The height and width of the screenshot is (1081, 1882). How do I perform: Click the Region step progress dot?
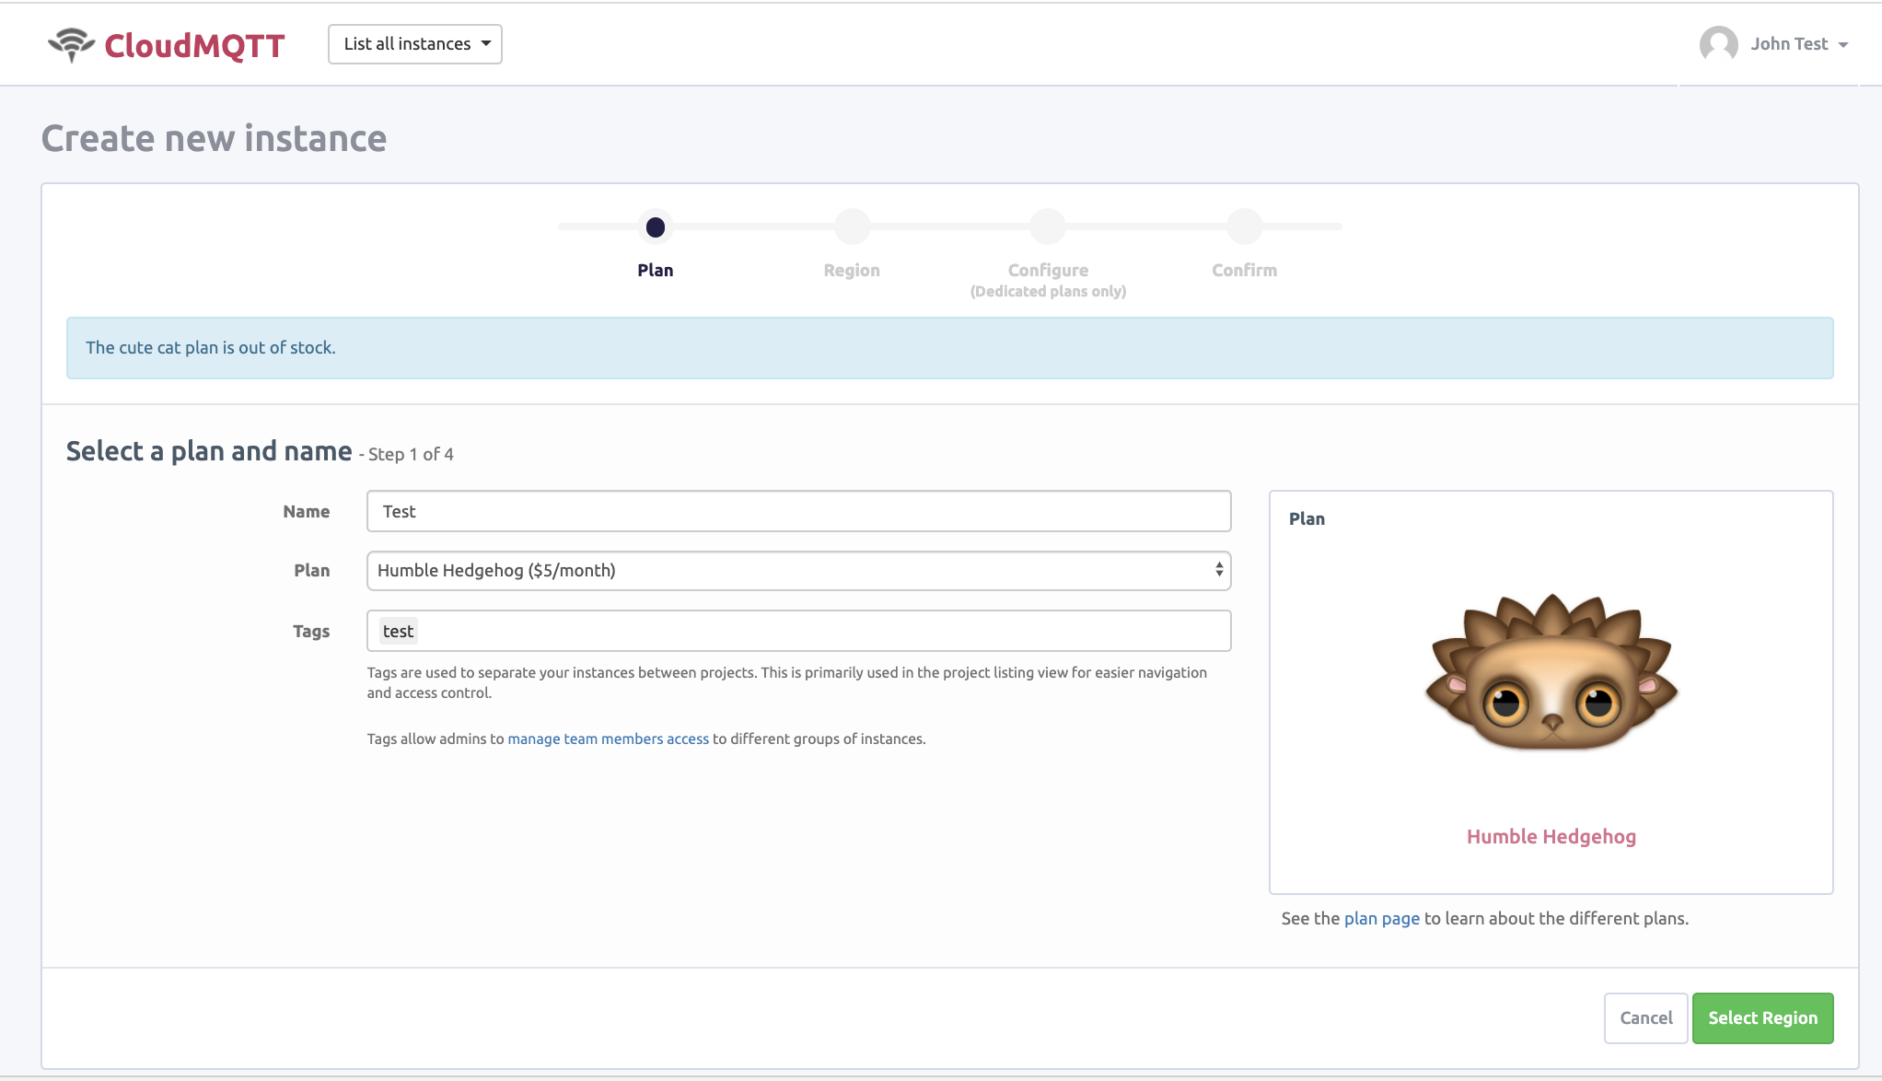852,227
